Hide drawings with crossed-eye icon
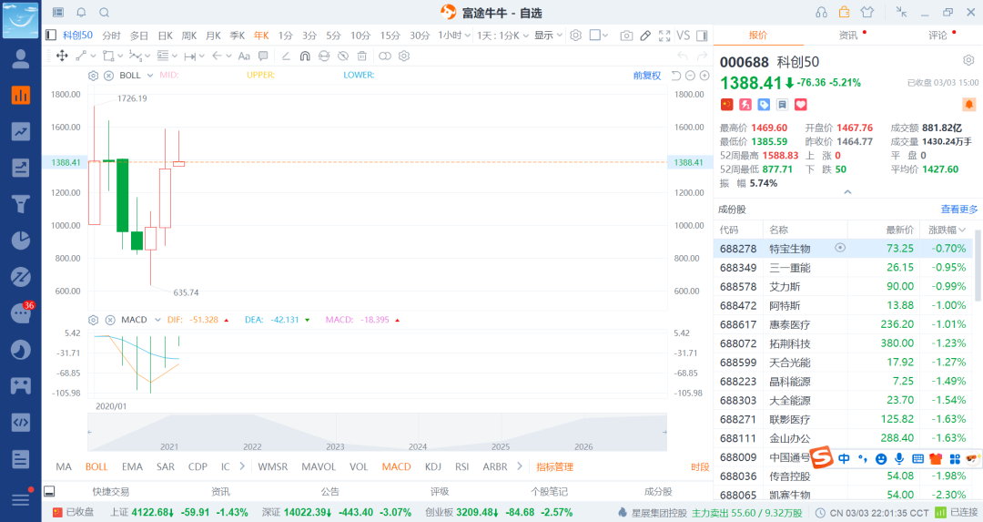 tap(343, 56)
